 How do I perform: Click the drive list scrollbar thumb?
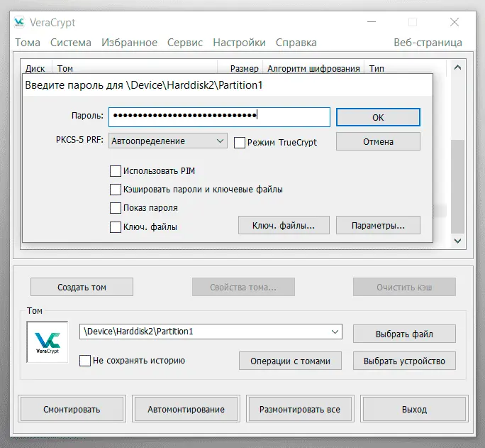click(x=457, y=187)
